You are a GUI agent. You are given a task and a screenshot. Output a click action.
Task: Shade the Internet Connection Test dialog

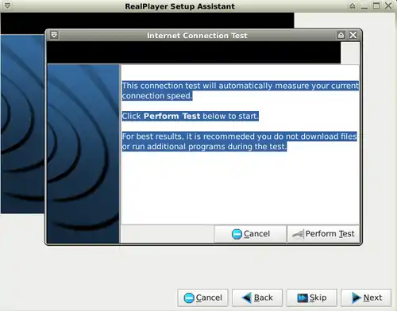tap(341, 35)
